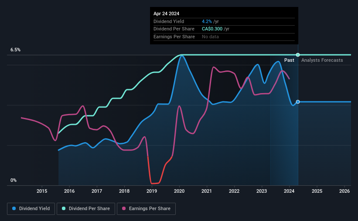Image resolution: width=358 pixels, height=221 pixels.
Task: Click the 2022 x-axis label
Action: pyautogui.click(x=234, y=191)
